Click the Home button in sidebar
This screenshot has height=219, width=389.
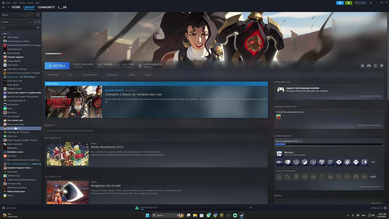pos(18,15)
